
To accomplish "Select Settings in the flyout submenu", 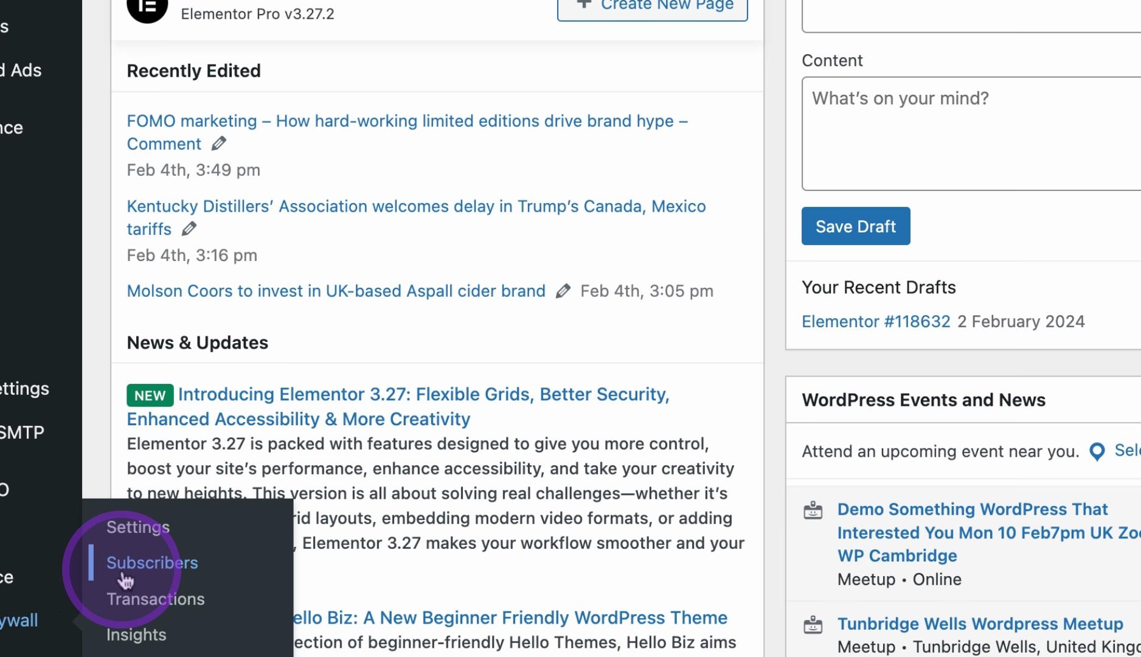I will tap(138, 527).
